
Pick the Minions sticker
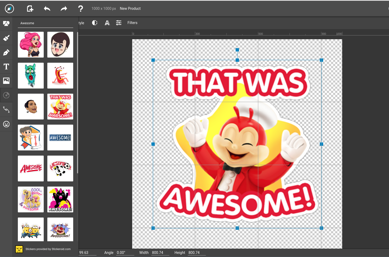click(x=31, y=229)
